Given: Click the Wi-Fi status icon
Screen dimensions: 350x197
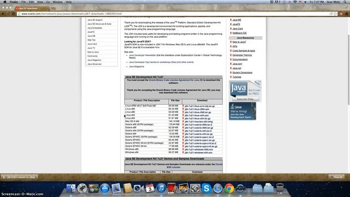Looking at the screenshot, I should pyautogui.click(x=295, y=2).
